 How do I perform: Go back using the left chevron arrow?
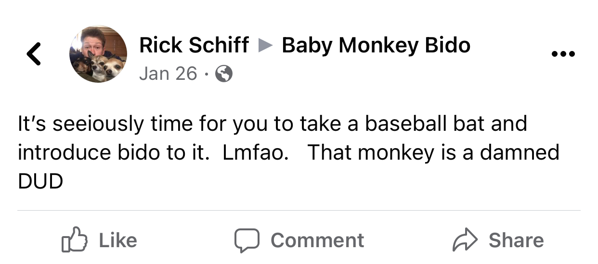(x=33, y=54)
